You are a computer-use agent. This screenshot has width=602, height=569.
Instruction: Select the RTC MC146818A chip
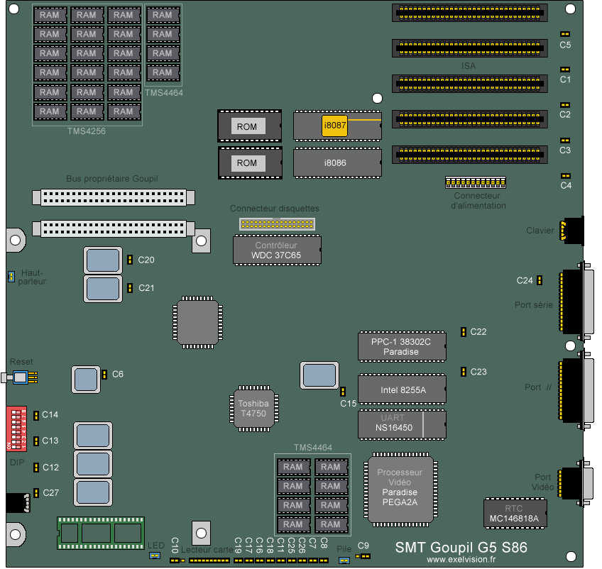515,514
